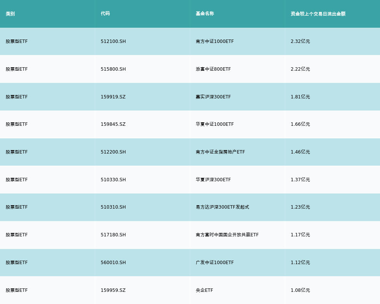Viewport: 380px width, 304px height.
Task: Click 股票型ETF in the 560010.SH row
Action: [x=17, y=263]
